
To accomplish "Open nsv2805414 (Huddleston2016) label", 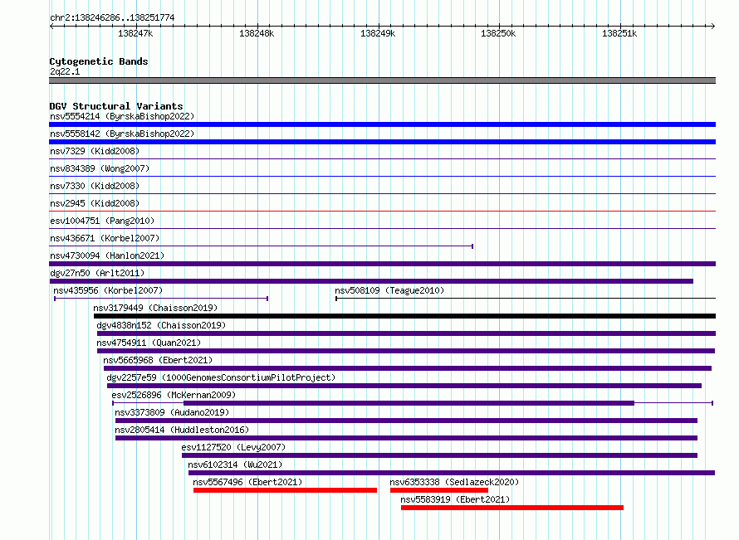I will (x=182, y=430).
